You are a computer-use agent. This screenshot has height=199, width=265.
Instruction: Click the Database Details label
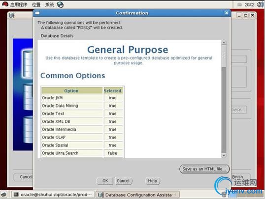click(58, 36)
